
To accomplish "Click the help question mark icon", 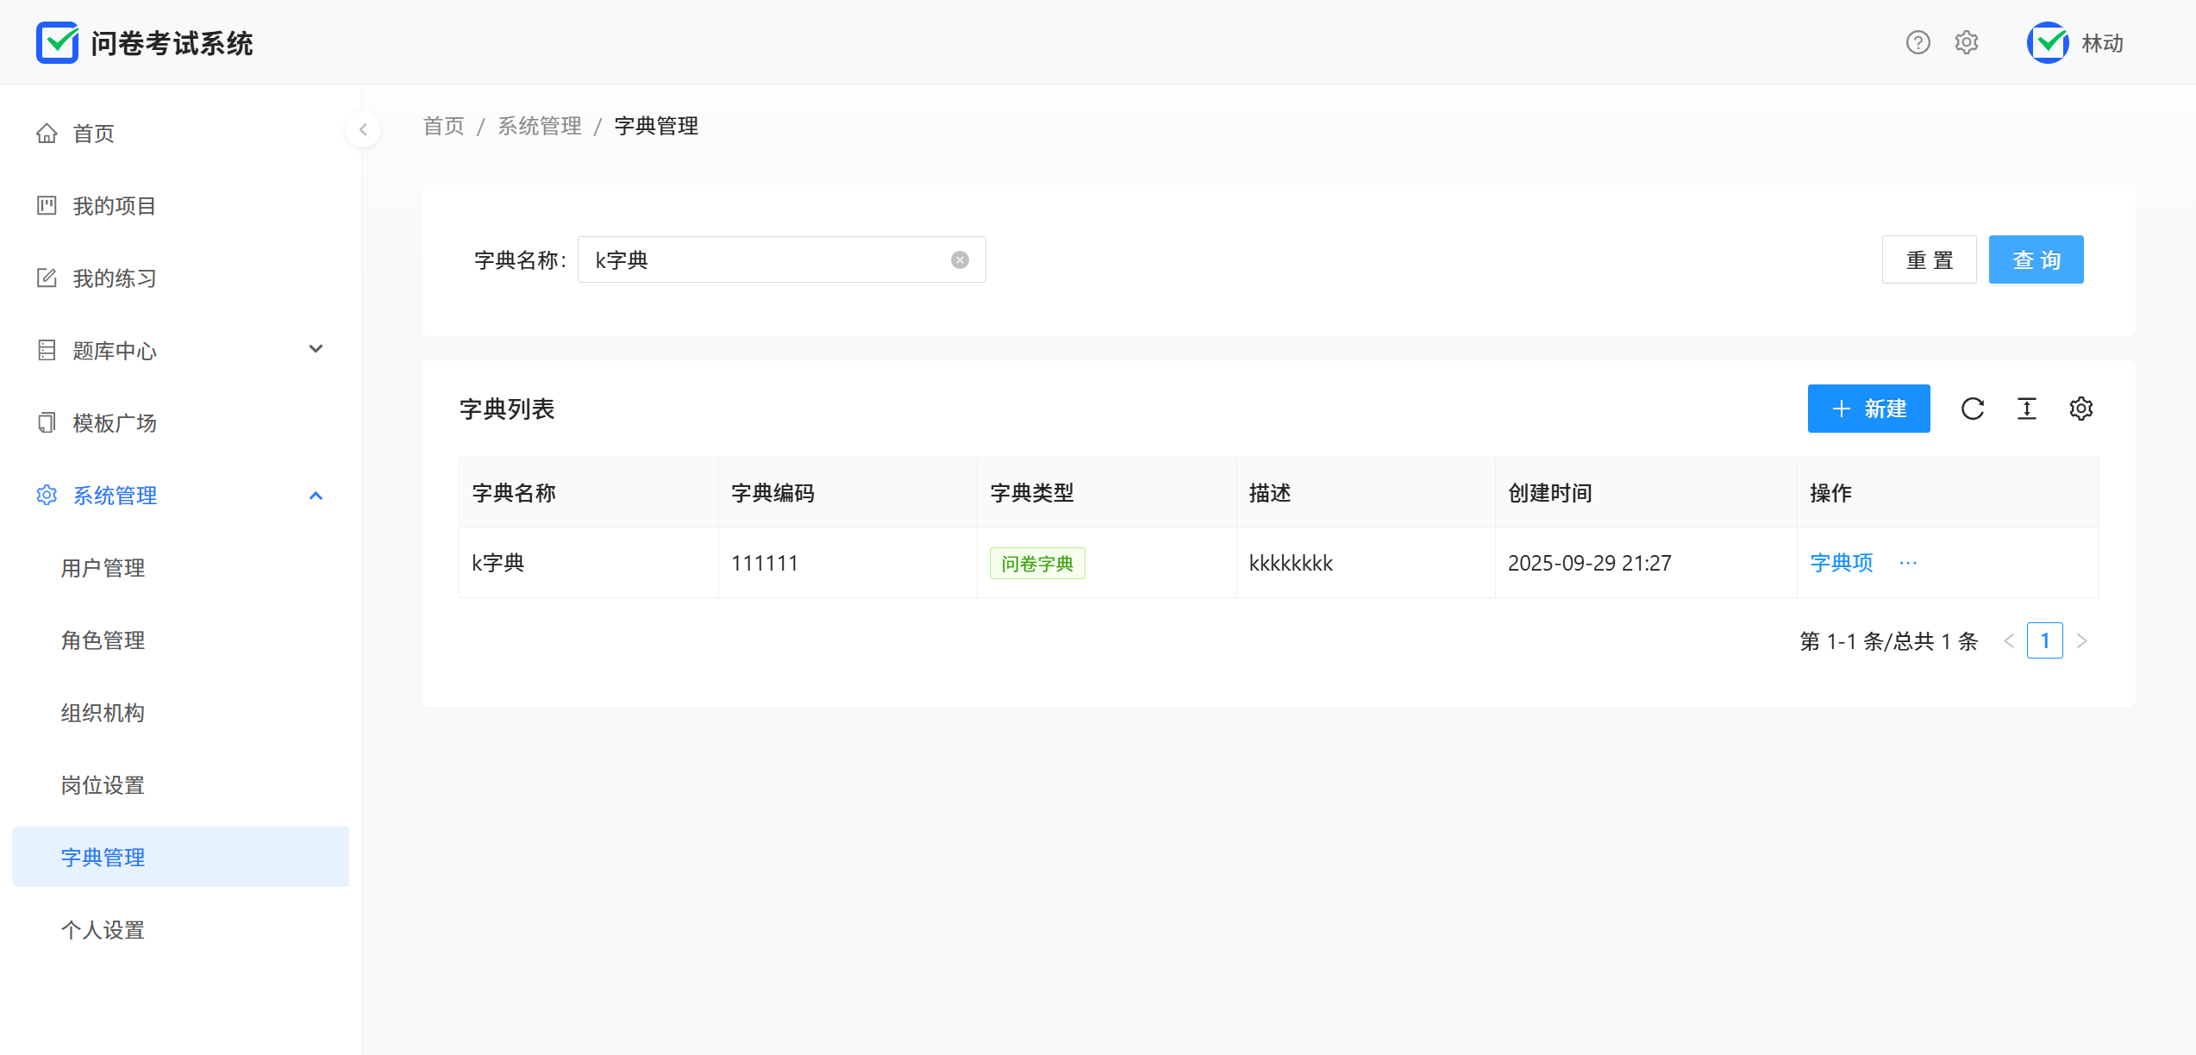I will coord(1918,42).
